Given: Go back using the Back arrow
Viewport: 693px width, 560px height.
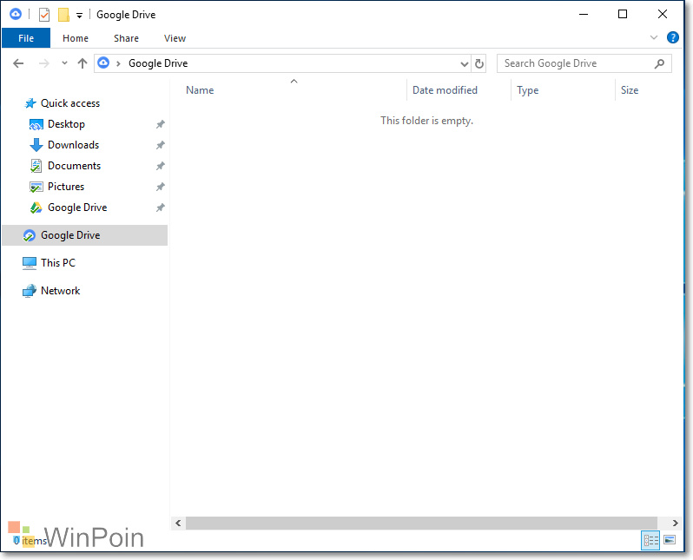Looking at the screenshot, I should [x=18, y=63].
